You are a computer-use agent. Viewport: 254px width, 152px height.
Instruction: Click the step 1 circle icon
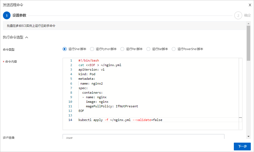point(7,16)
